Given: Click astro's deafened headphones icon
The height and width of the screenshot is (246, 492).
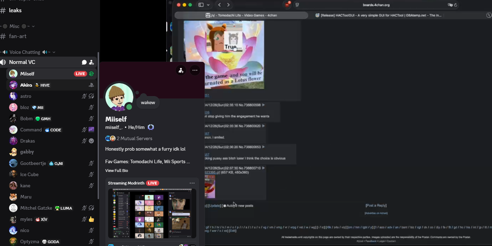Looking at the screenshot, I should [91, 96].
